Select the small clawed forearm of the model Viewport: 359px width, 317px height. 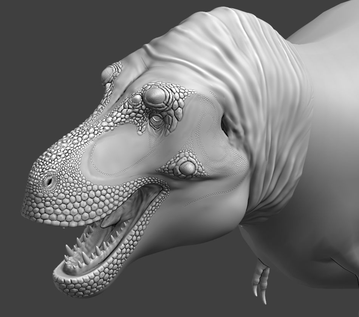click(x=260, y=280)
